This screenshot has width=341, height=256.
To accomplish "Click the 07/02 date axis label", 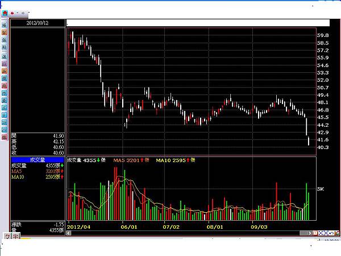I will coord(171,227).
